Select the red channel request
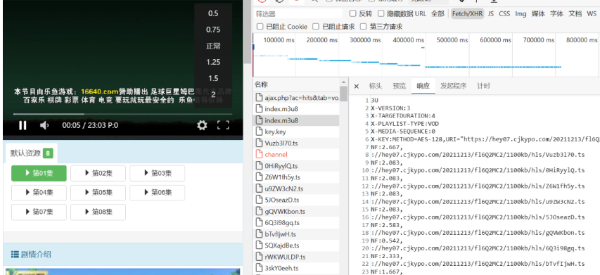The width and height of the screenshot is (600, 275). pos(296,155)
